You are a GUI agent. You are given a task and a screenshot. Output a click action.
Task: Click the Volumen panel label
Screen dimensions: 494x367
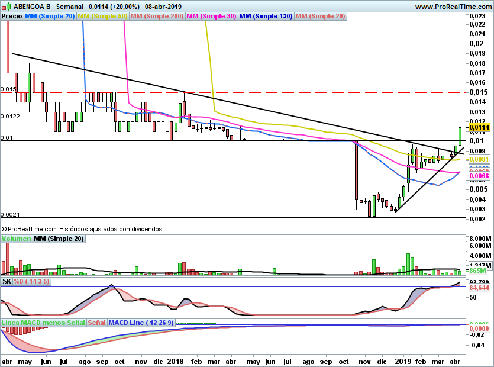tap(16, 239)
